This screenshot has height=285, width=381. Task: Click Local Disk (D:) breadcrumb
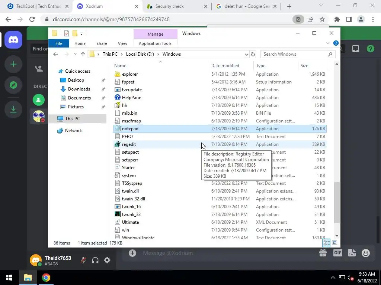(x=140, y=54)
